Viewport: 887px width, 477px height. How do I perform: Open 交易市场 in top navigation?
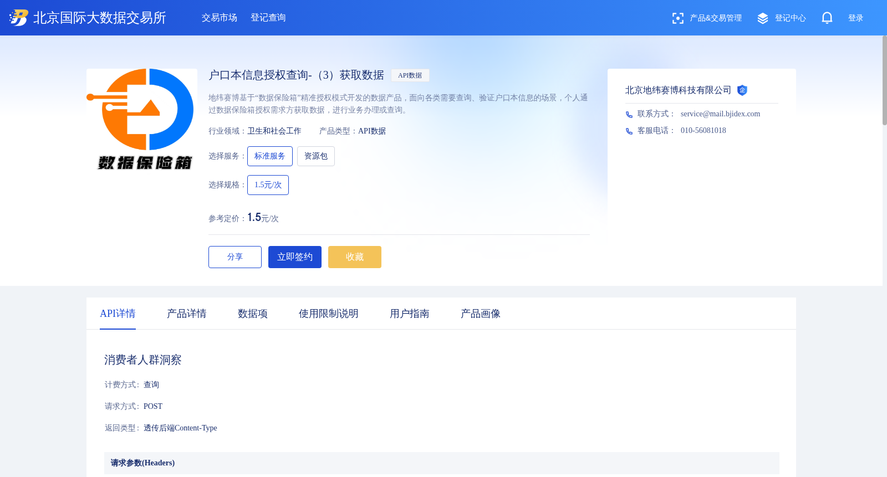coord(220,18)
